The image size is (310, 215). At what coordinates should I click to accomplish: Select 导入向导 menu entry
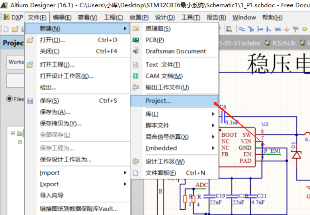(78, 195)
